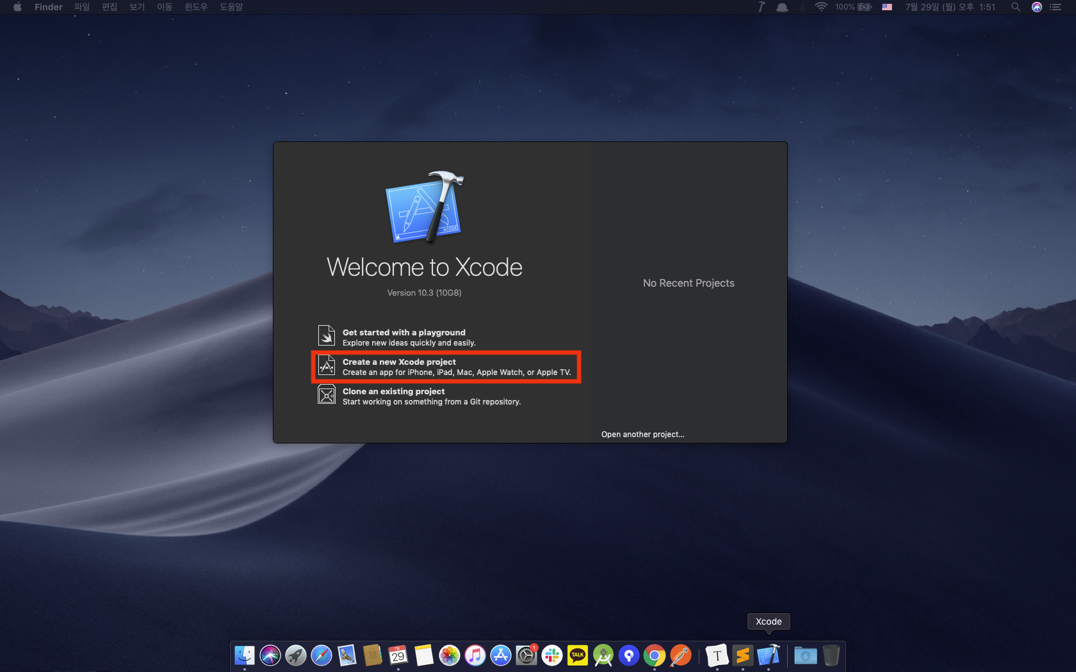Open Android Studio in Dock

[603, 655]
